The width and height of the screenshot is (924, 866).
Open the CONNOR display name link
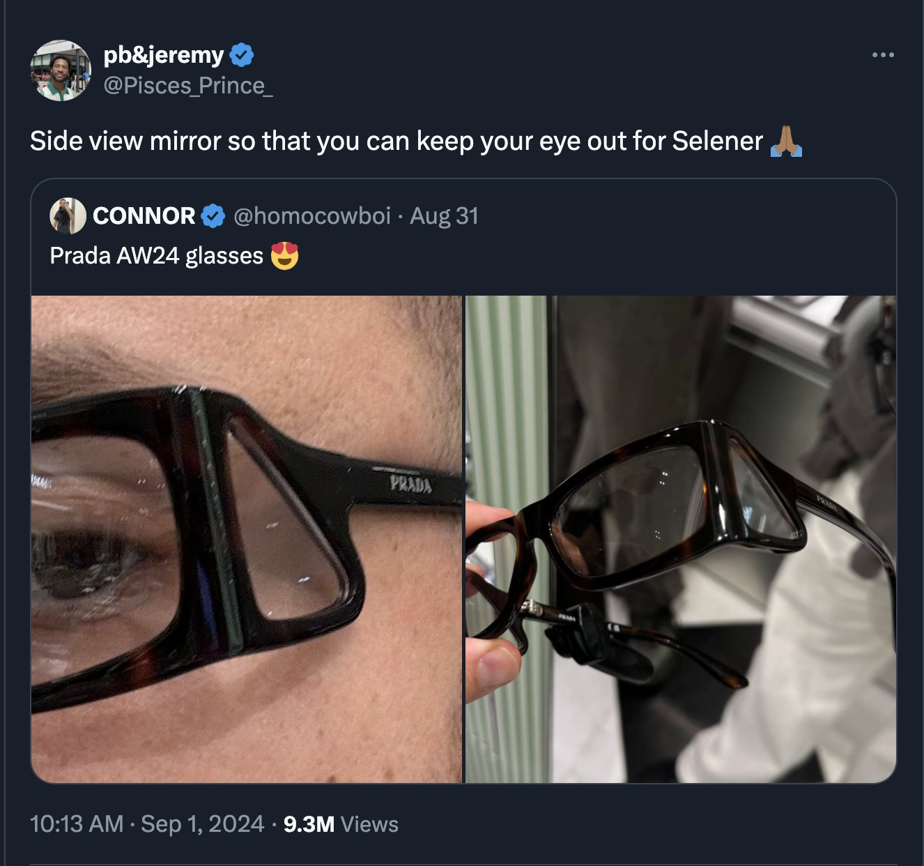click(144, 216)
